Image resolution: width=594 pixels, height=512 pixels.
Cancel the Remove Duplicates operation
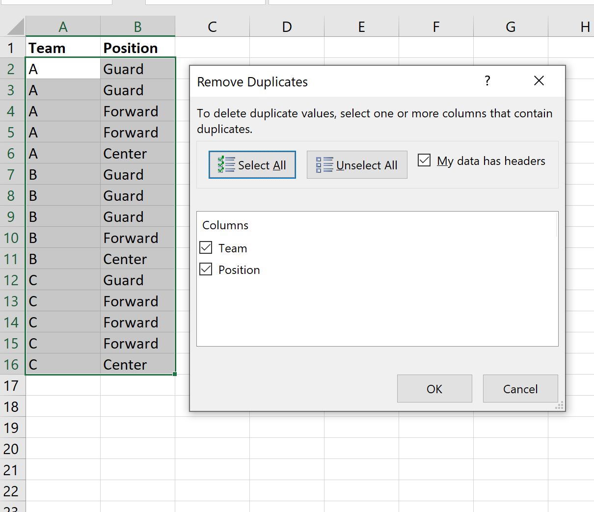[520, 388]
